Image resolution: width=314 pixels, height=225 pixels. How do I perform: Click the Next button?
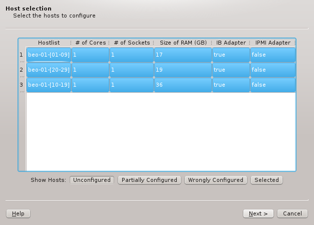click(x=258, y=213)
